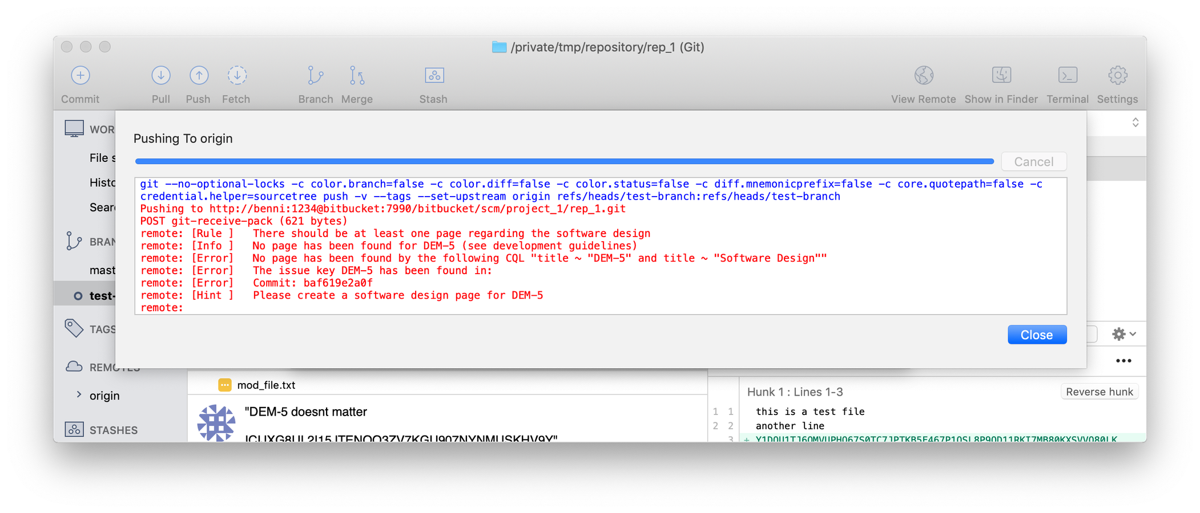
Task: Select mod_file.txt in file list
Action: tap(266, 385)
